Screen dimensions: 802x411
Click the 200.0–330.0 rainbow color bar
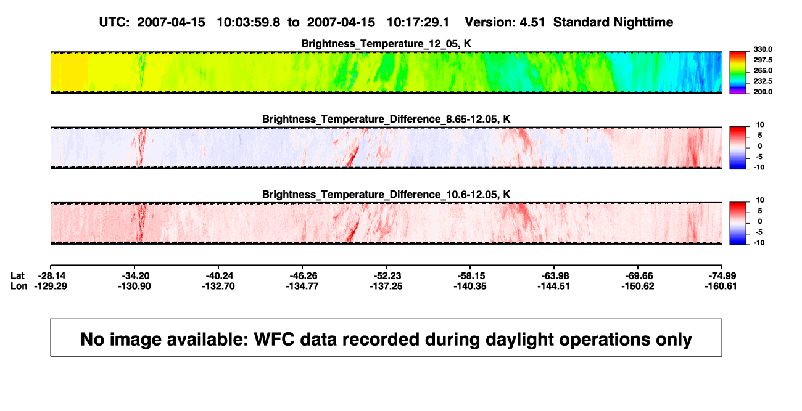(x=737, y=72)
